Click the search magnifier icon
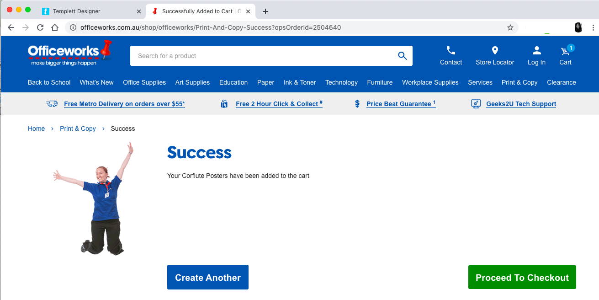The height and width of the screenshot is (300, 599). [402, 56]
